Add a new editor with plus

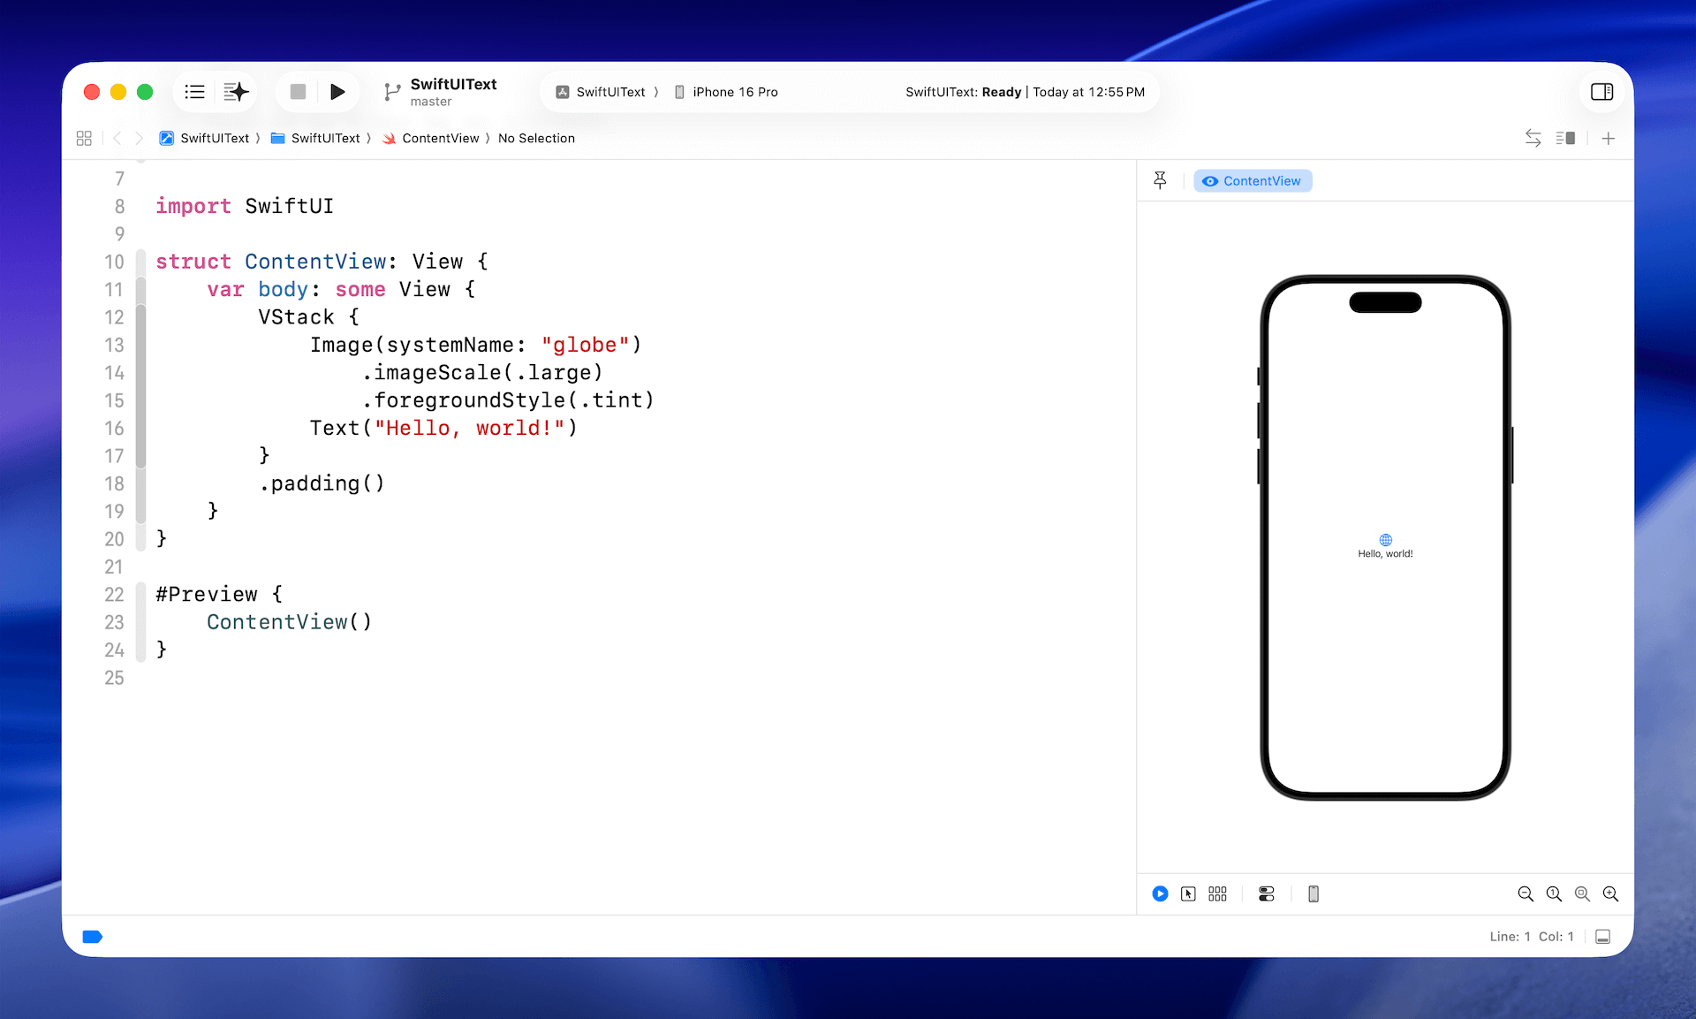click(x=1609, y=139)
